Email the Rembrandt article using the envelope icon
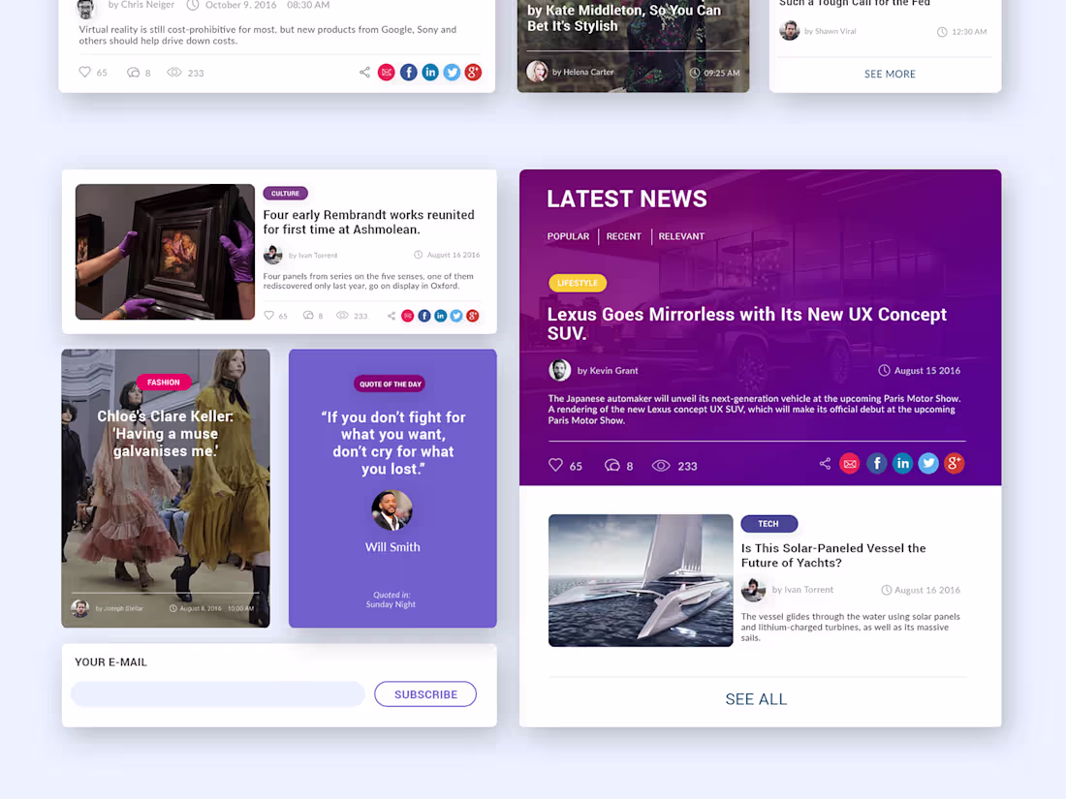This screenshot has width=1066, height=799. (x=407, y=316)
